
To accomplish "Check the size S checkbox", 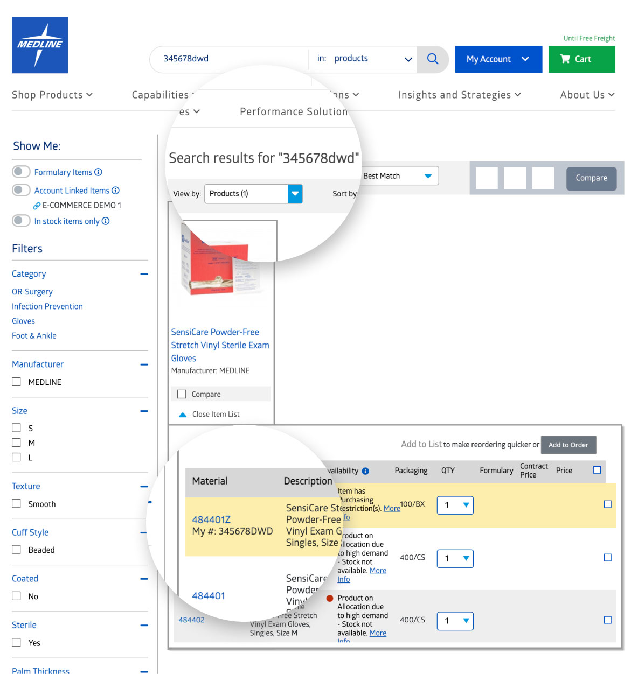I will [17, 428].
